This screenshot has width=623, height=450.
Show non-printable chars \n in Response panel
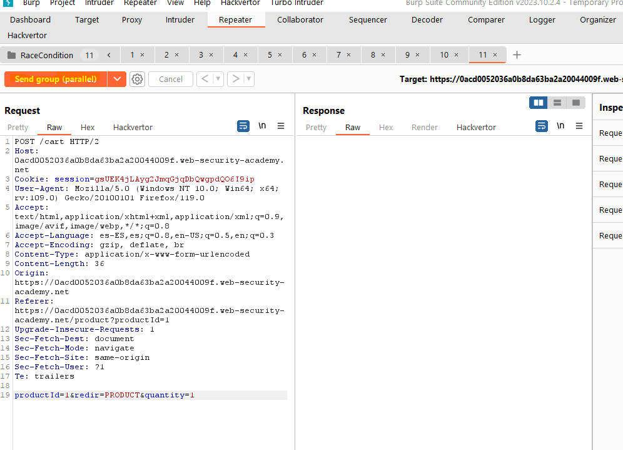click(560, 126)
